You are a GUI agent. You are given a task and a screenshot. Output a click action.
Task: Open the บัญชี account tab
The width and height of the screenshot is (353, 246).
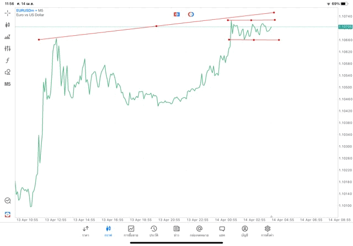[244, 231]
